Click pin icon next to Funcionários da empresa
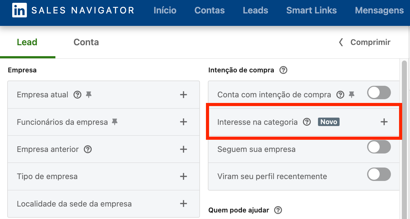Viewport: 410px width, 219px height. coord(115,122)
